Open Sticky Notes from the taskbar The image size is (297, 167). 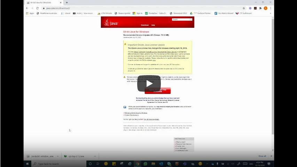(x=114, y=164)
